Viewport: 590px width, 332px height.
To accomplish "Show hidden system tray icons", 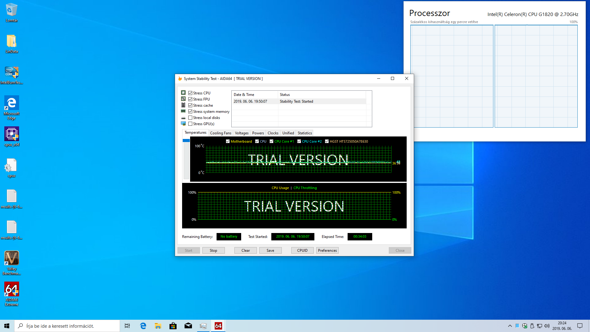I will click(510, 326).
